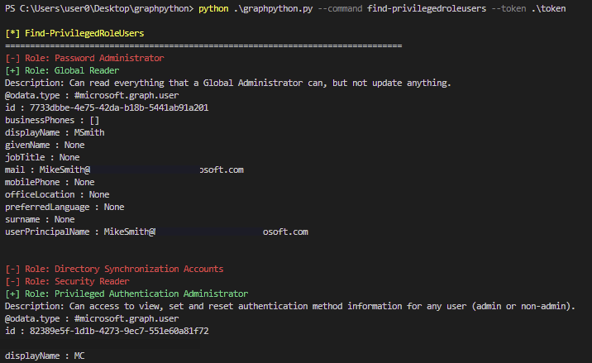This screenshot has width=592, height=363.
Task: Click the Directory Synchronization Accounts role line
Action: coord(114,269)
